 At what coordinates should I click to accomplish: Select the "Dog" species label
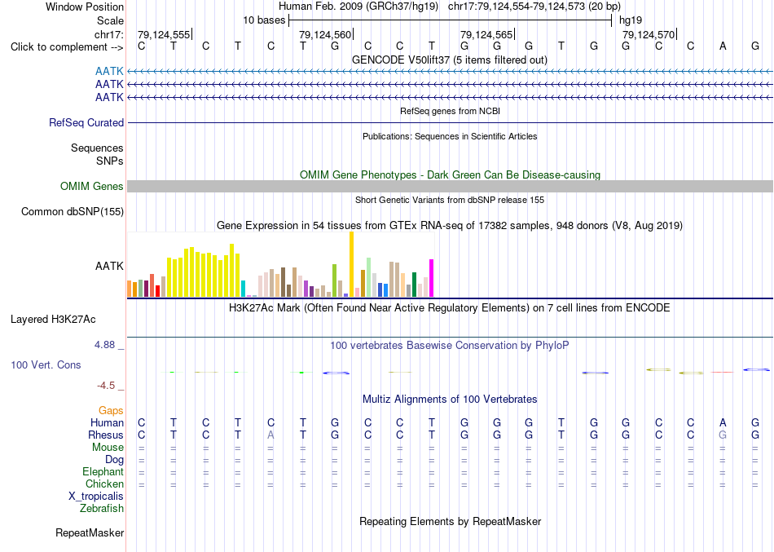click(114, 460)
